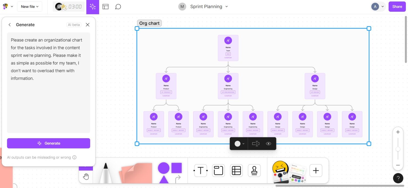
Task: Click the hand grab tool
Action: [86, 176]
